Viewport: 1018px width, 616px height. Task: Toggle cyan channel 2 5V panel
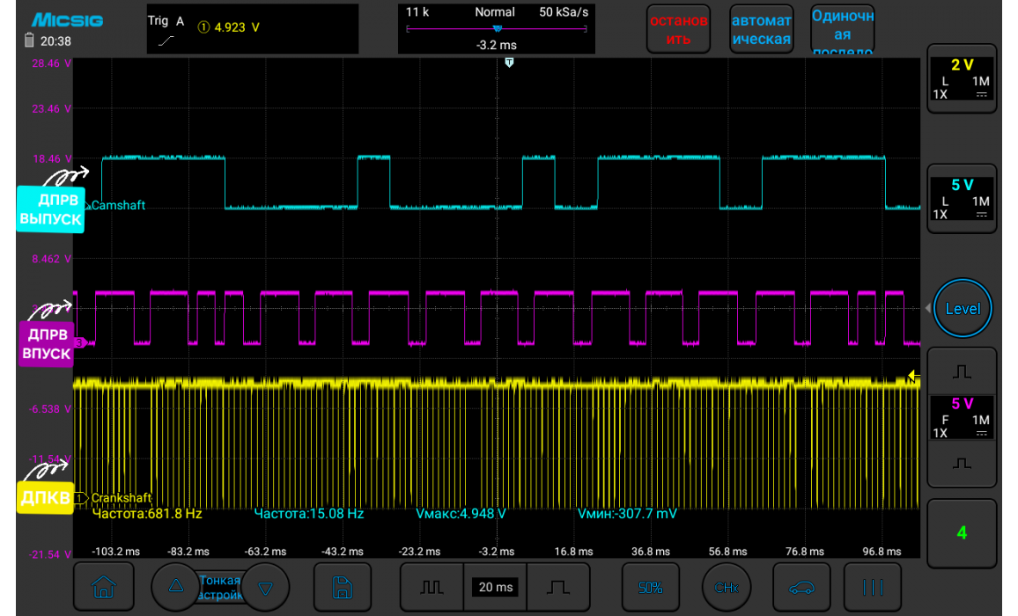[961, 199]
